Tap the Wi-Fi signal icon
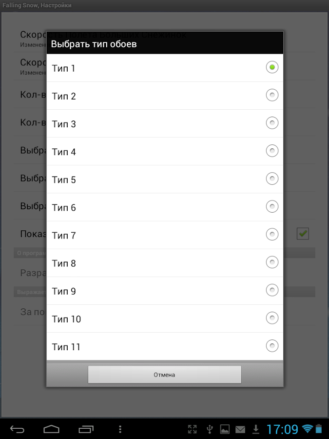Image resolution: width=329 pixels, height=439 pixels. [308, 429]
